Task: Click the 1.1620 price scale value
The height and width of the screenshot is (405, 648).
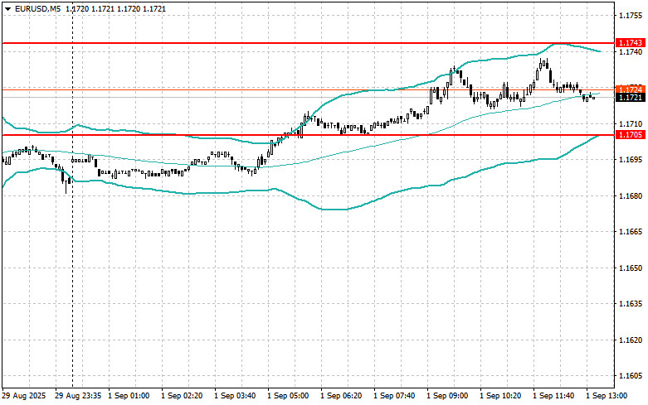Action: (631, 340)
